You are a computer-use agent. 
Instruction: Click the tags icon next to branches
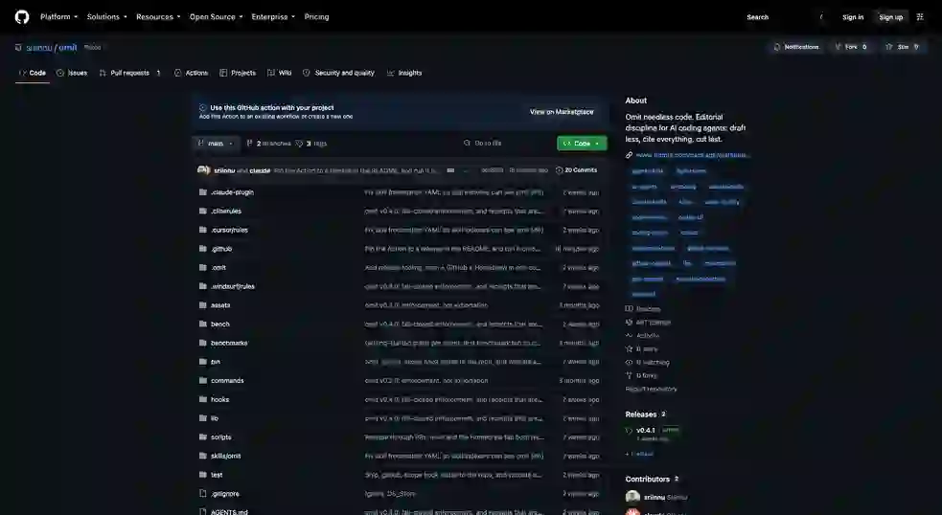point(299,144)
